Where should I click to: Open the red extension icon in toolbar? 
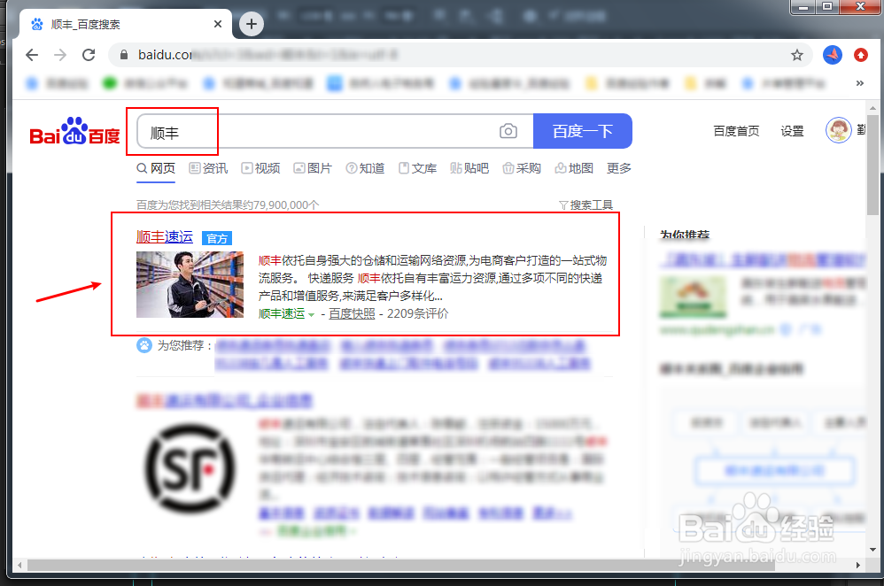[860, 55]
